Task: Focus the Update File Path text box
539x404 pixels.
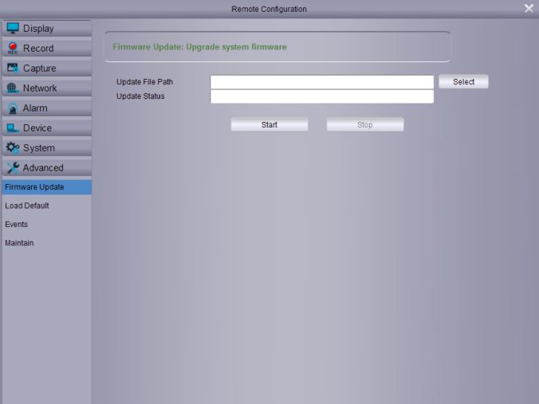Action: point(321,82)
